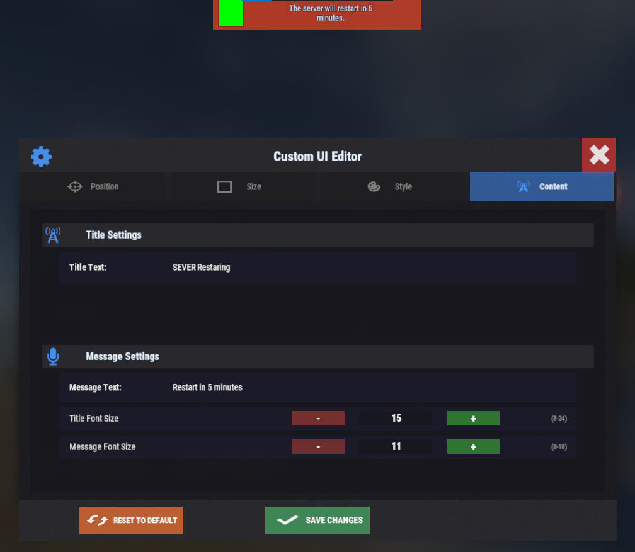Click the Reset to Default button
The height and width of the screenshot is (552, 635).
tap(130, 520)
